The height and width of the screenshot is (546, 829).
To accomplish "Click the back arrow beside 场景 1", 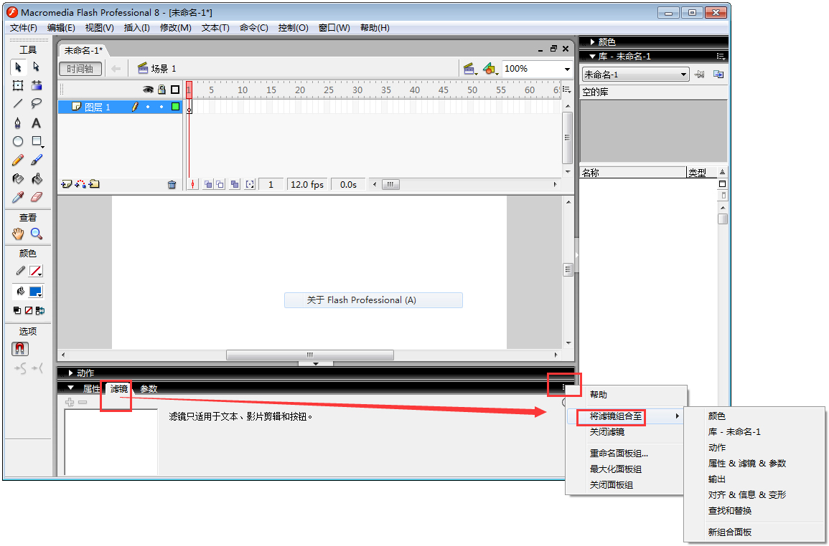I will 116,69.
